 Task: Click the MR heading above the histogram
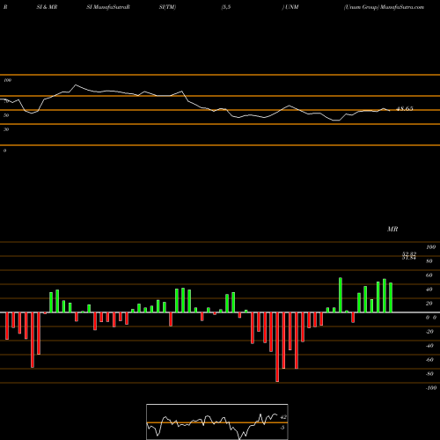coord(392,229)
